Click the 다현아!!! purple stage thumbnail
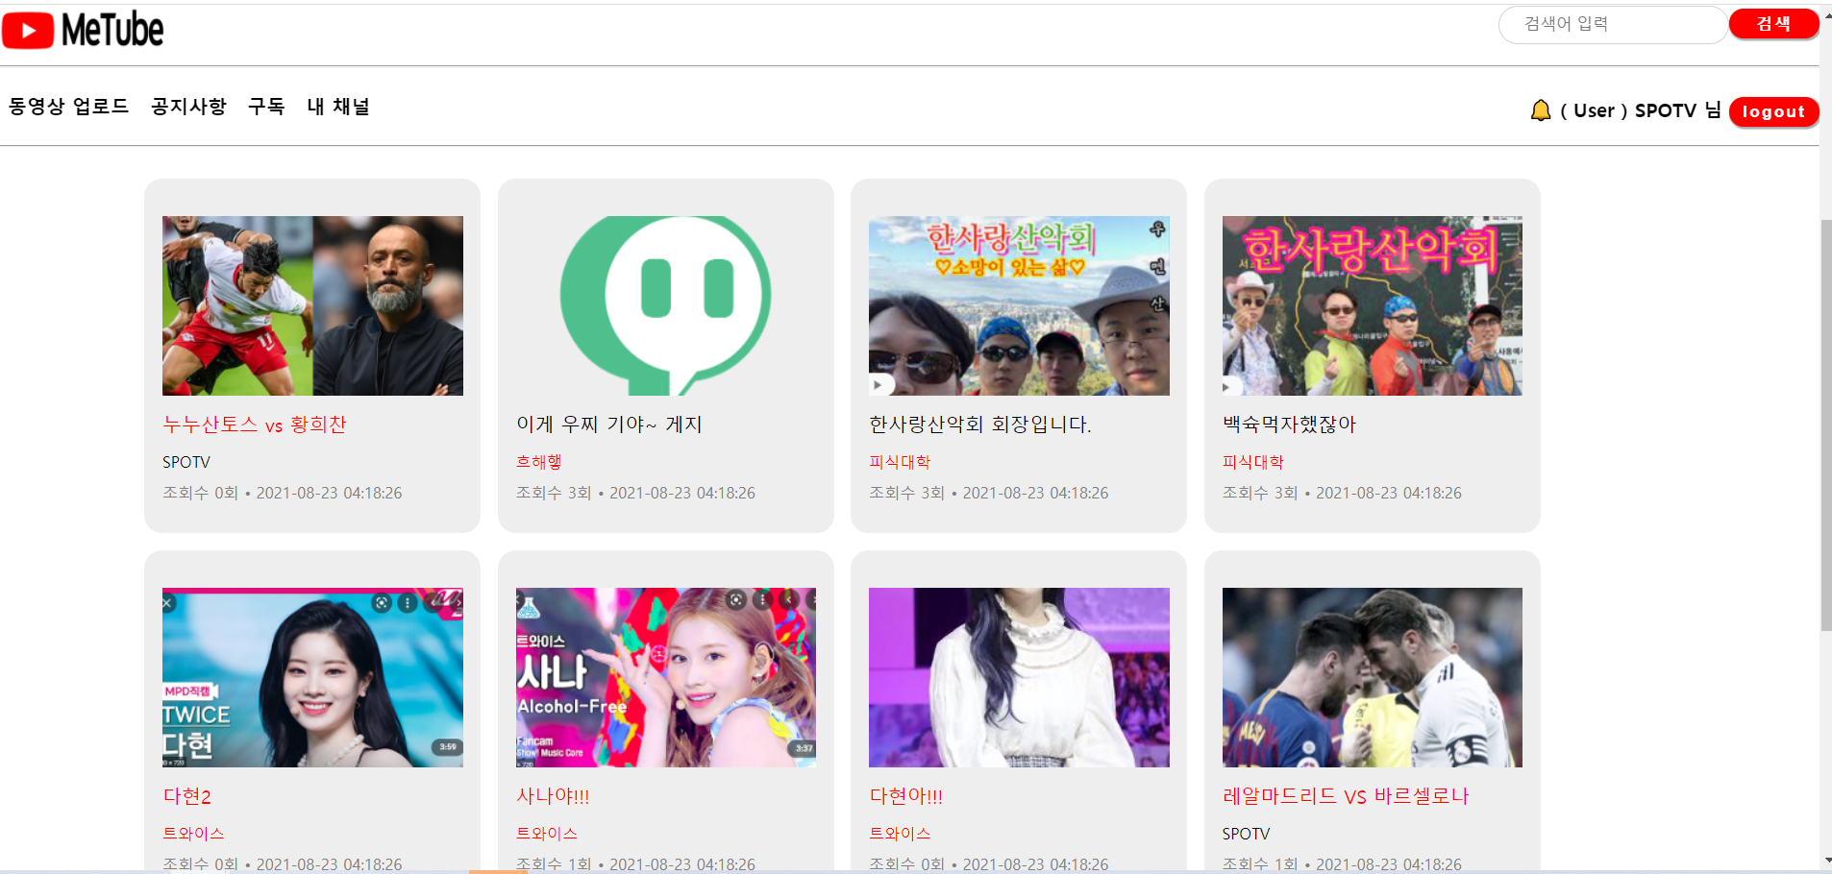 click(1019, 677)
